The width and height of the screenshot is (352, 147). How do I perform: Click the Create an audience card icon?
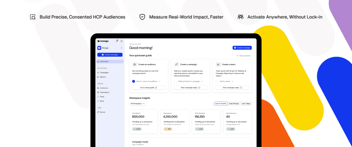[x=134, y=64]
